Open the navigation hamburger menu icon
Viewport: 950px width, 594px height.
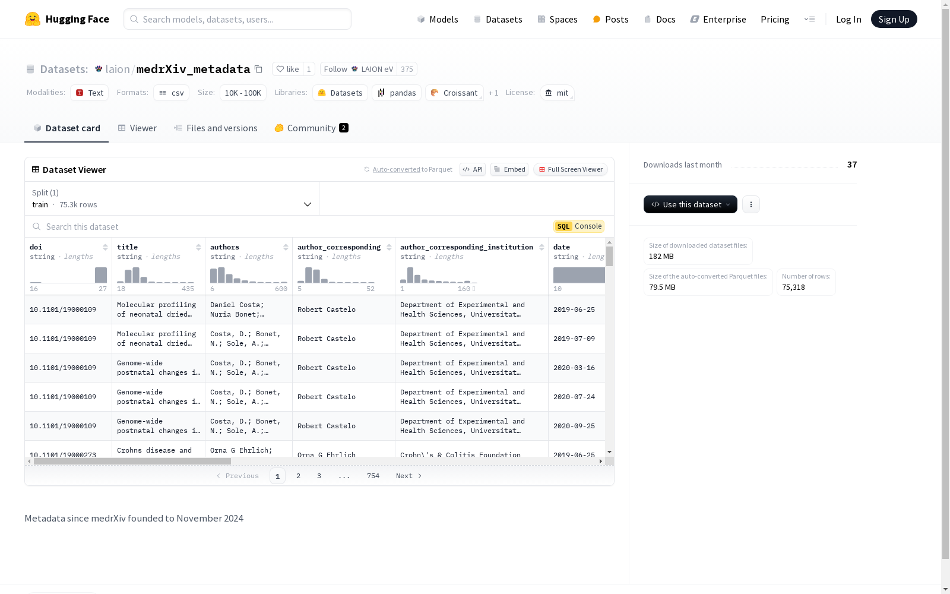[x=809, y=19]
